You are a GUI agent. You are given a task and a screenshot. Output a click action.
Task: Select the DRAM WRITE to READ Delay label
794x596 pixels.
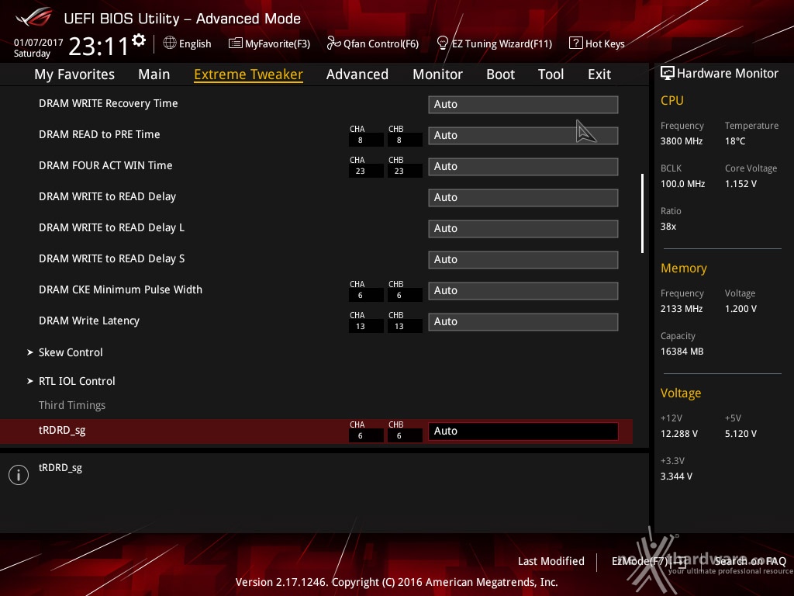[x=107, y=196]
